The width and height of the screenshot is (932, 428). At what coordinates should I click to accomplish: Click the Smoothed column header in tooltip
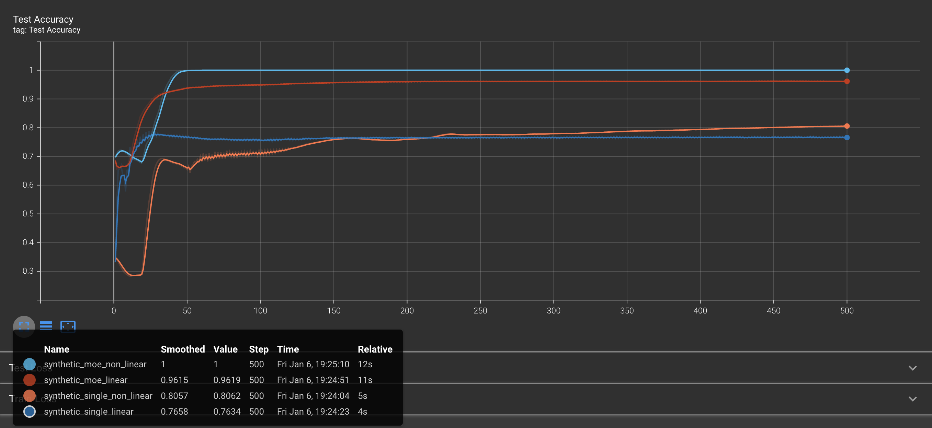(182, 349)
